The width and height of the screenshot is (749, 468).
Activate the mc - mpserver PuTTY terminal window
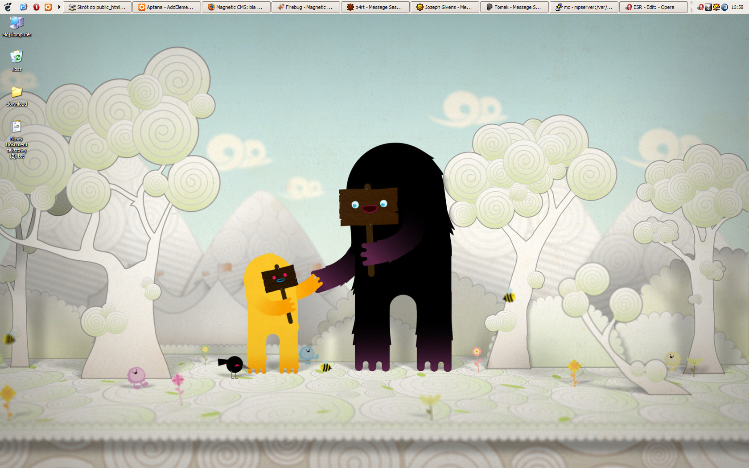coord(584,7)
